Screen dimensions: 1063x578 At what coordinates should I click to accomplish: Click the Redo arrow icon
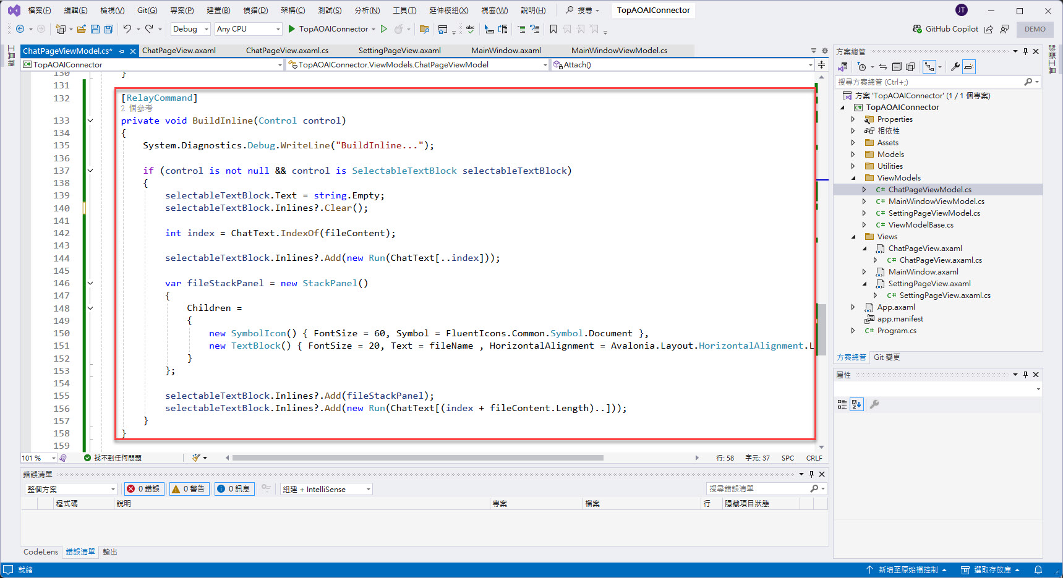click(149, 29)
